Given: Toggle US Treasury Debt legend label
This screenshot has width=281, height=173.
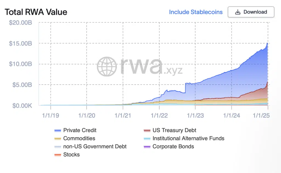Looking at the screenshot, I should (174, 130).
